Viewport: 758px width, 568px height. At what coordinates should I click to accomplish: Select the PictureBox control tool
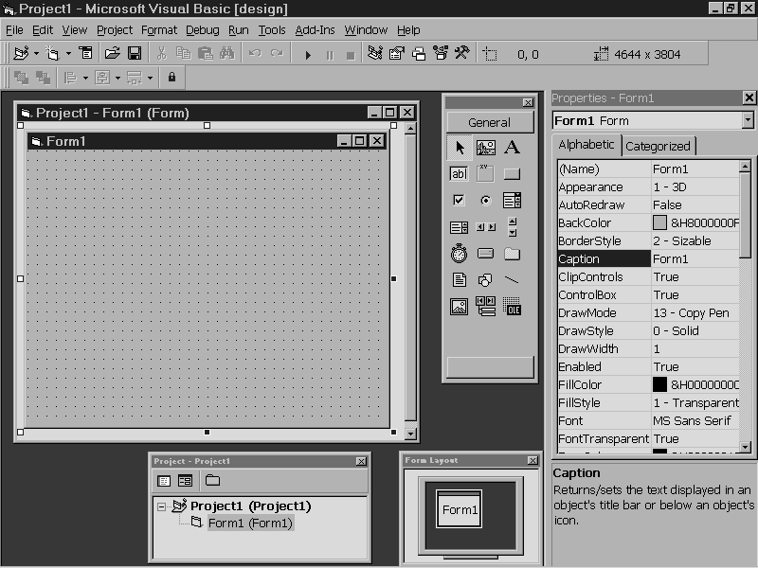tap(485, 148)
